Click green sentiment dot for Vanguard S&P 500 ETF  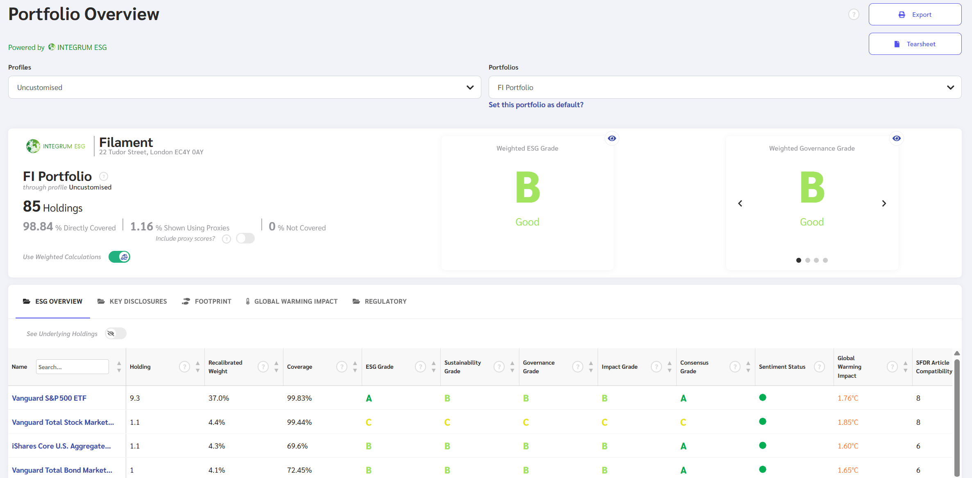click(x=763, y=397)
